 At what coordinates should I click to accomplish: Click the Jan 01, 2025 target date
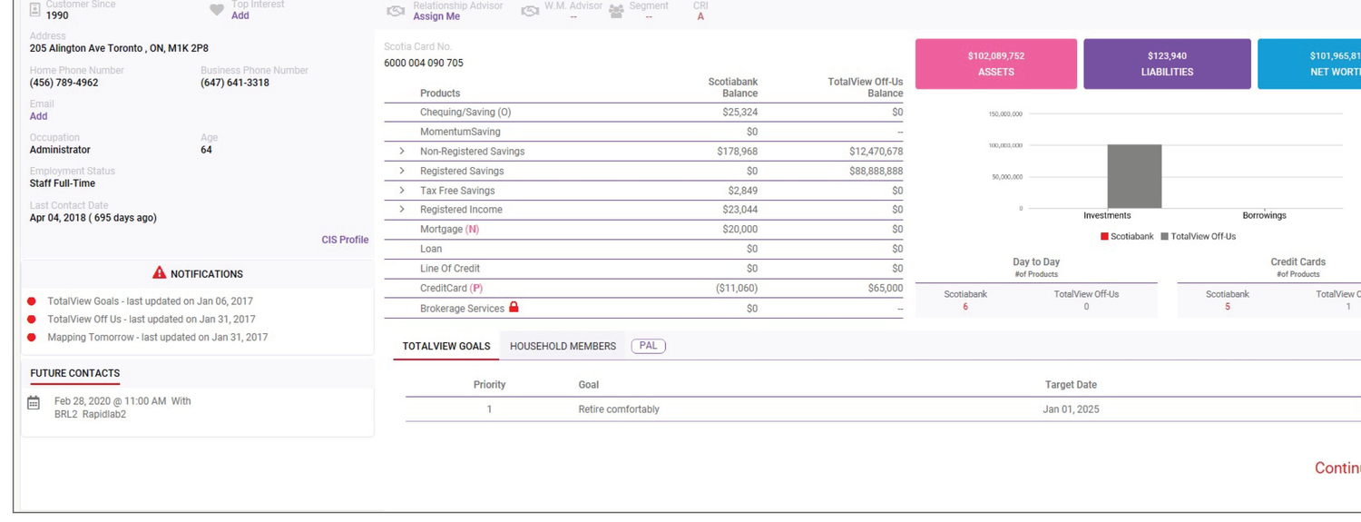[1071, 409]
